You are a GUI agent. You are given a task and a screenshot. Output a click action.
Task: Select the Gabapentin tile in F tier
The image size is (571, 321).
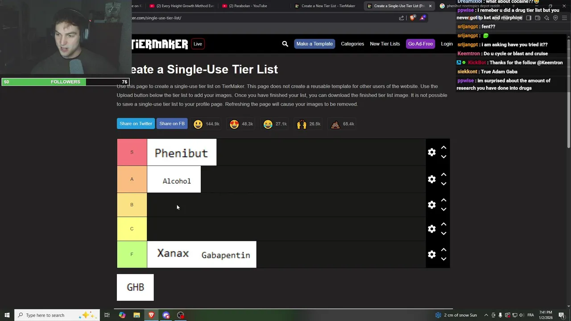point(226,255)
